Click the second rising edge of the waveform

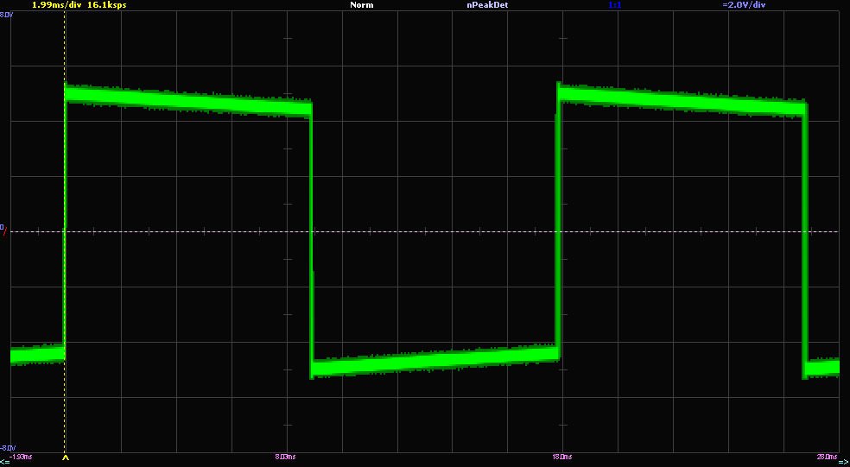[558, 224]
